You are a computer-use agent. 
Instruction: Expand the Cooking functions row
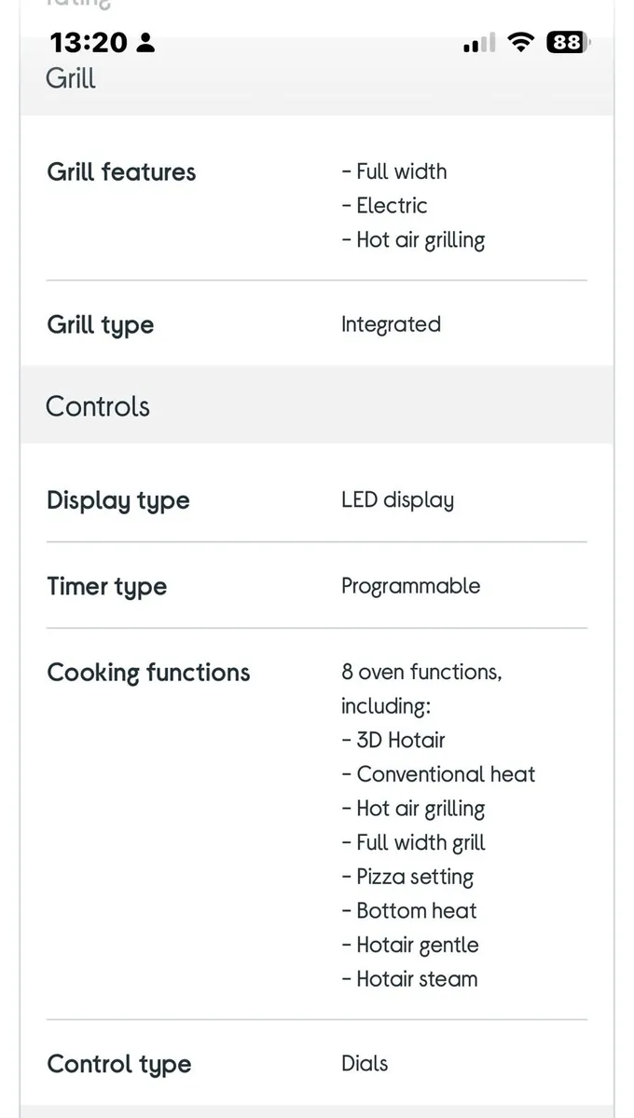click(148, 672)
